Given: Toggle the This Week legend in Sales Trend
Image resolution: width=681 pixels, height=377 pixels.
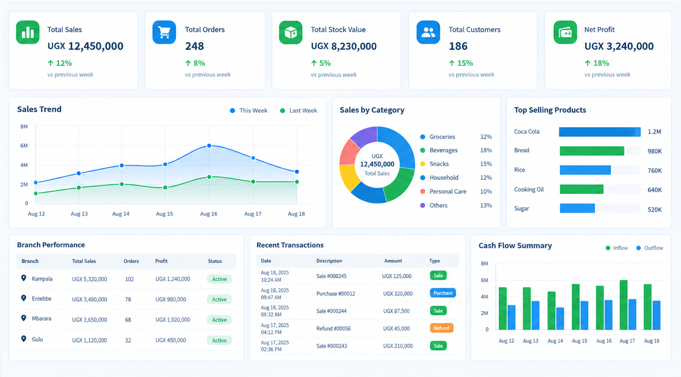Looking at the screenshot, I should [249, 110].
